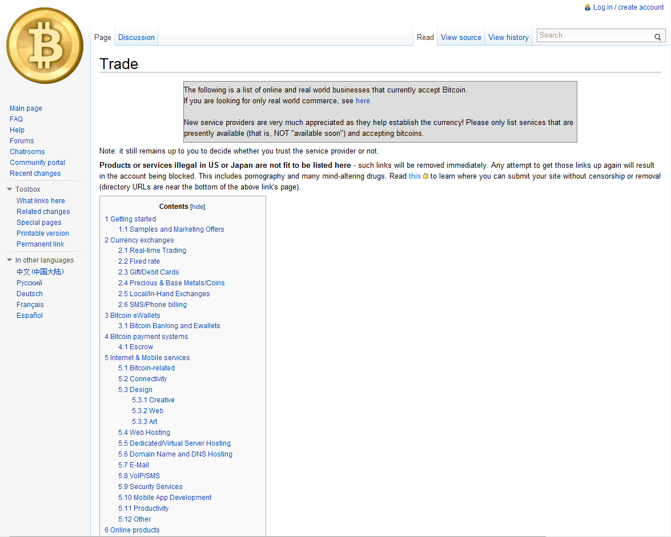Switch to Chinese (中文) language version
671x537 pixels.
(40, 272)
